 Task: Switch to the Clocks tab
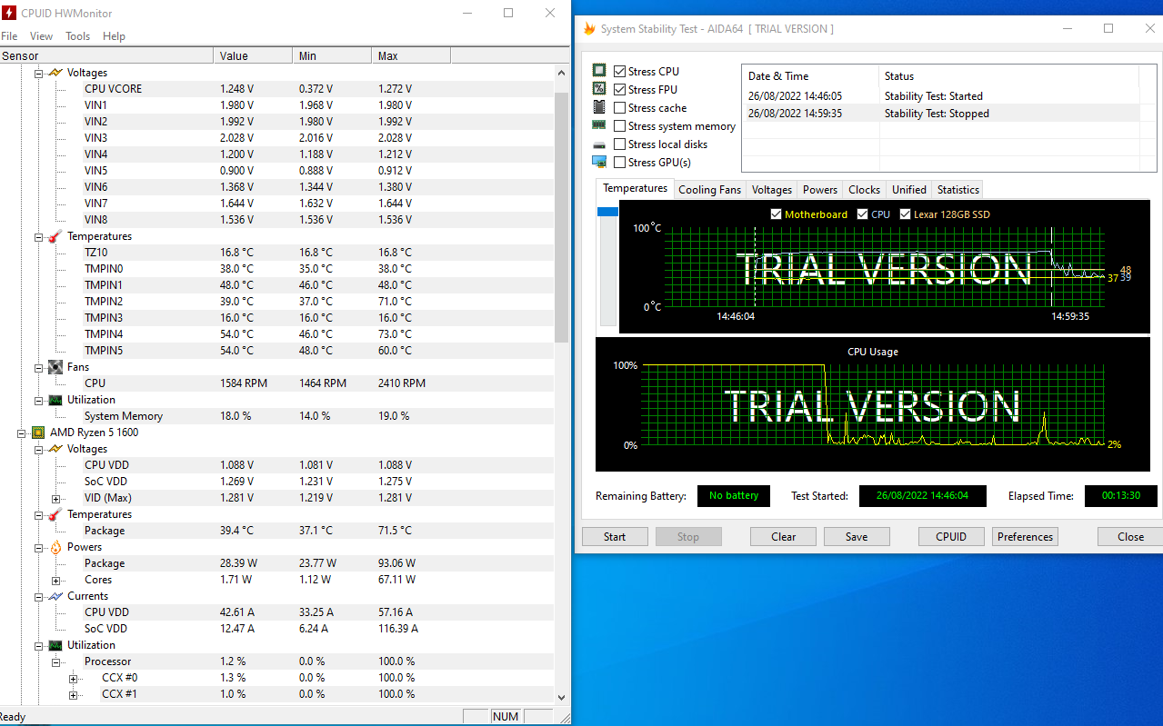(864, 190)
